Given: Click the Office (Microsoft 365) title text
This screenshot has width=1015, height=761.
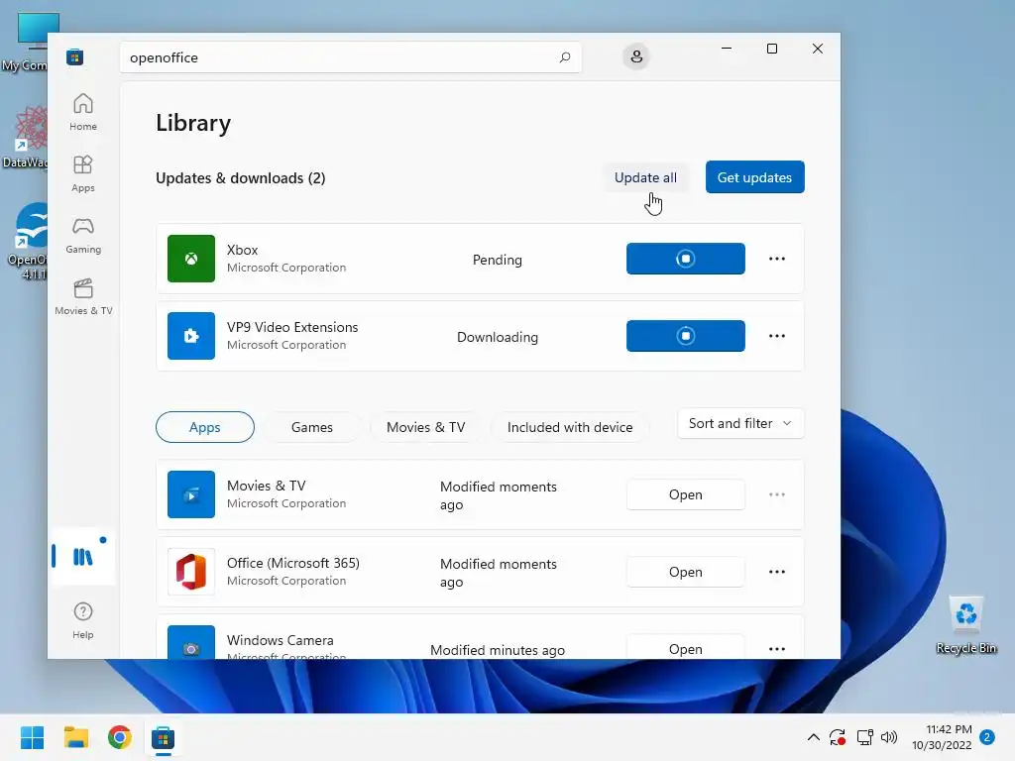Looking at the screenshot, I should tap(292, 563).
